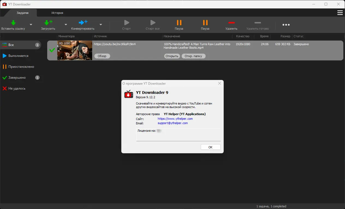The image size is (345, 209).
Task: Pause the download with the Пауза icon
Action: pos(179,23)
